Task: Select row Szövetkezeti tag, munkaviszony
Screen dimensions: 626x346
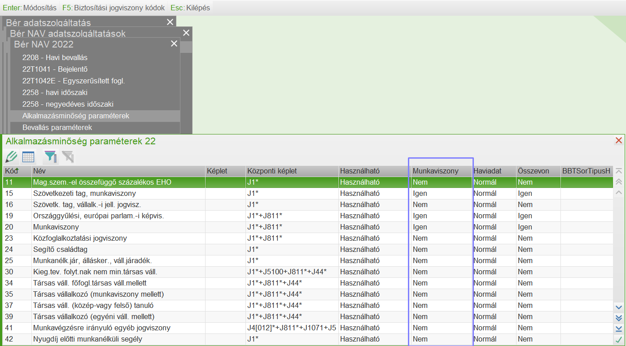Action: (308, 194)
